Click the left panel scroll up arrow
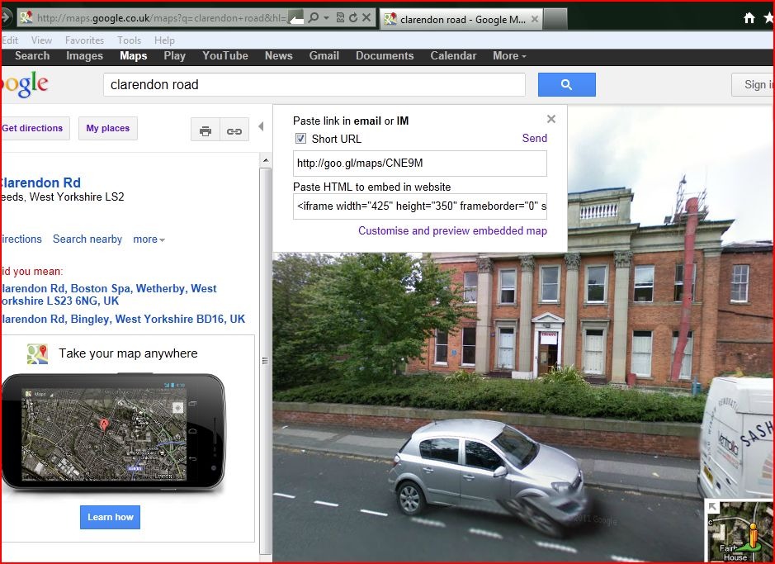 click(x=266, y=160)
